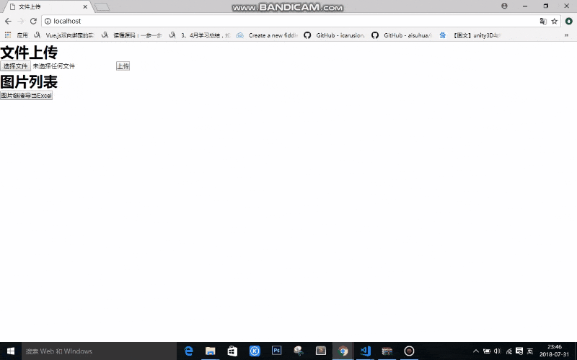Open the blue K app on taskbar
This screenshot has width=577, height=360.
coord(255,351)
